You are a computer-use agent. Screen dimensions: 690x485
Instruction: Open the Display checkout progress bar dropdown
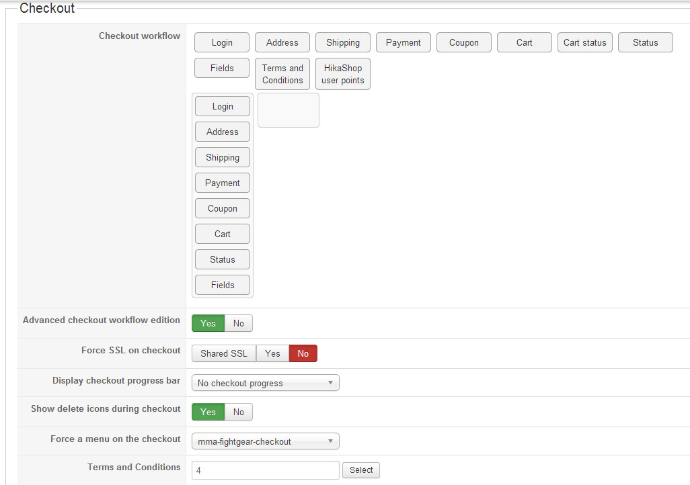click(x=266, y=383)
